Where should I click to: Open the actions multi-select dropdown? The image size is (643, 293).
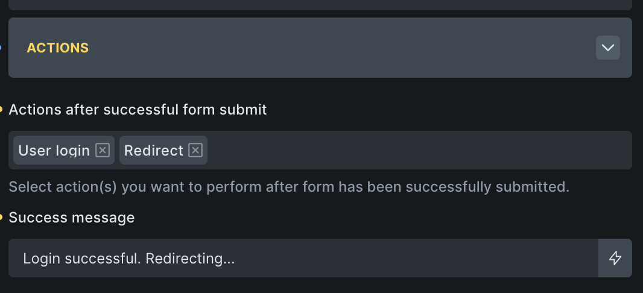(416, 150)
